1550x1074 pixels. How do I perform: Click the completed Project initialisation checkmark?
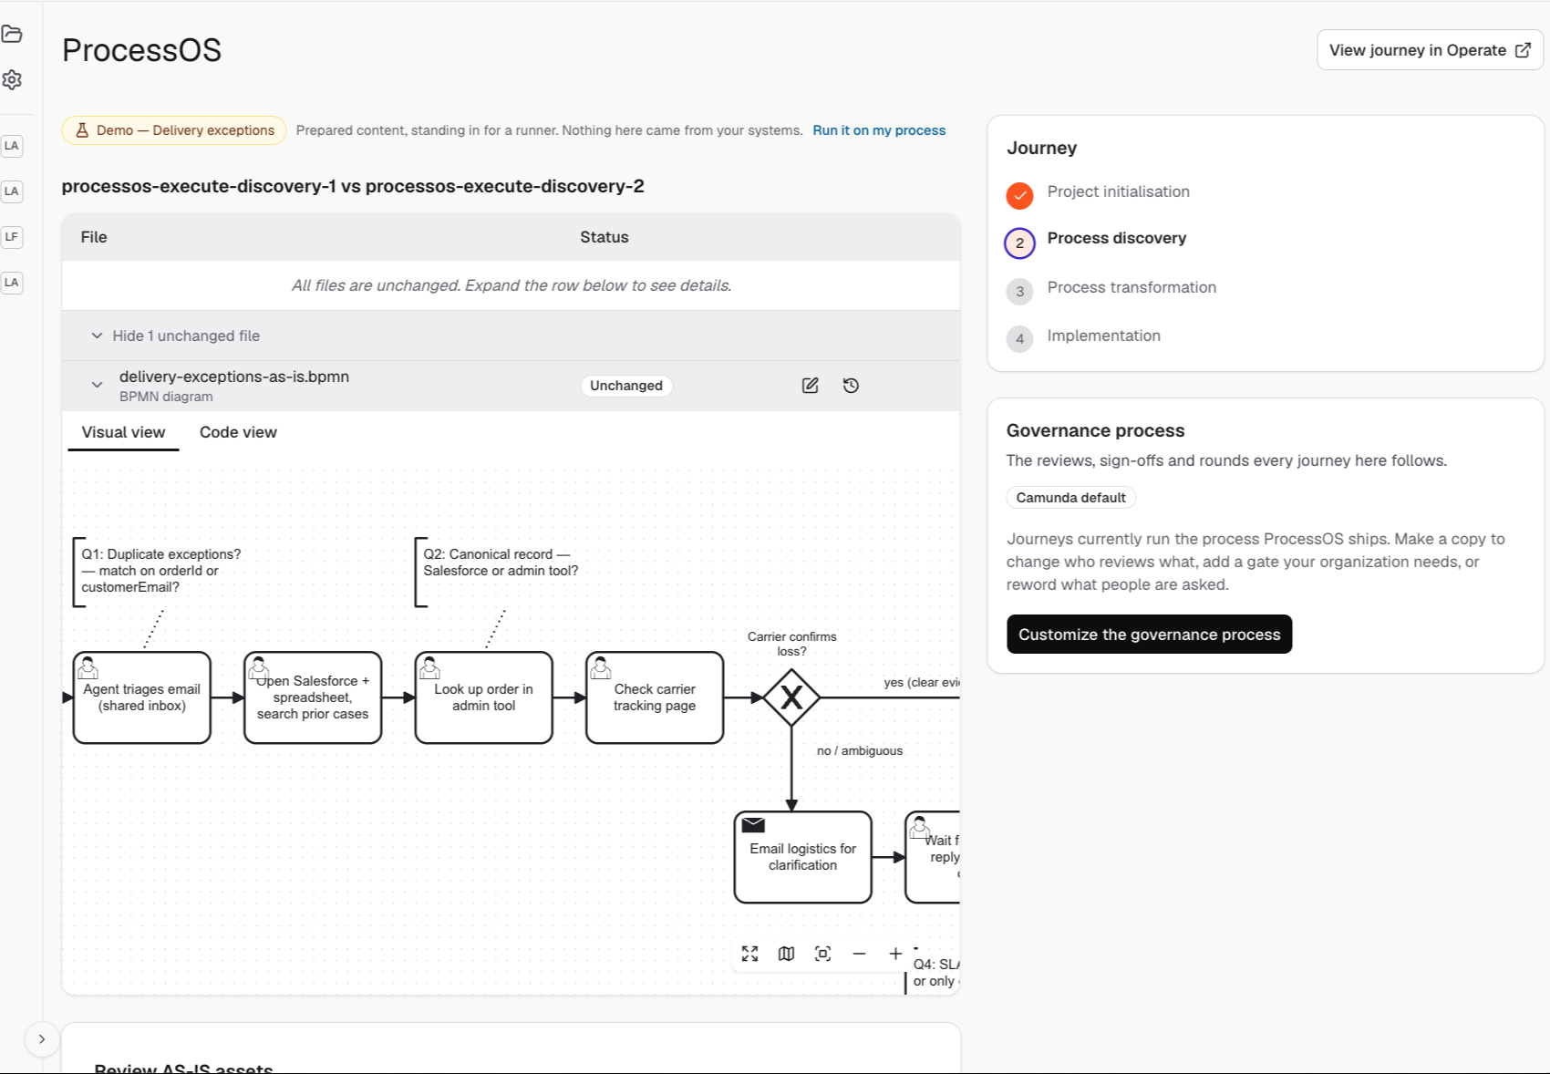(x=1019, y=195)
